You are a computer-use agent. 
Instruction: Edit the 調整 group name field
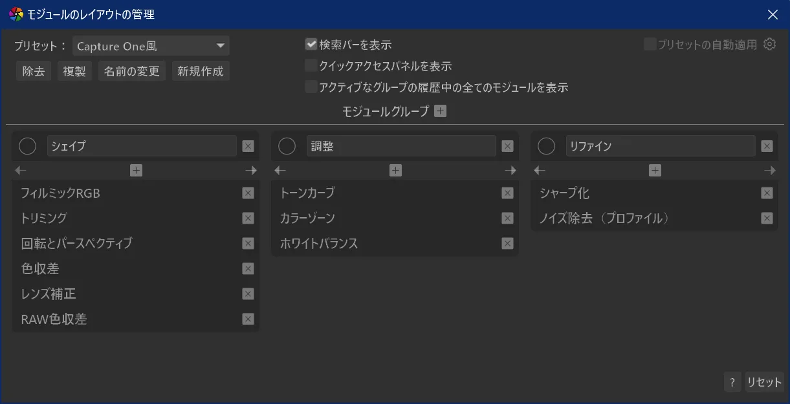[401, 146]
